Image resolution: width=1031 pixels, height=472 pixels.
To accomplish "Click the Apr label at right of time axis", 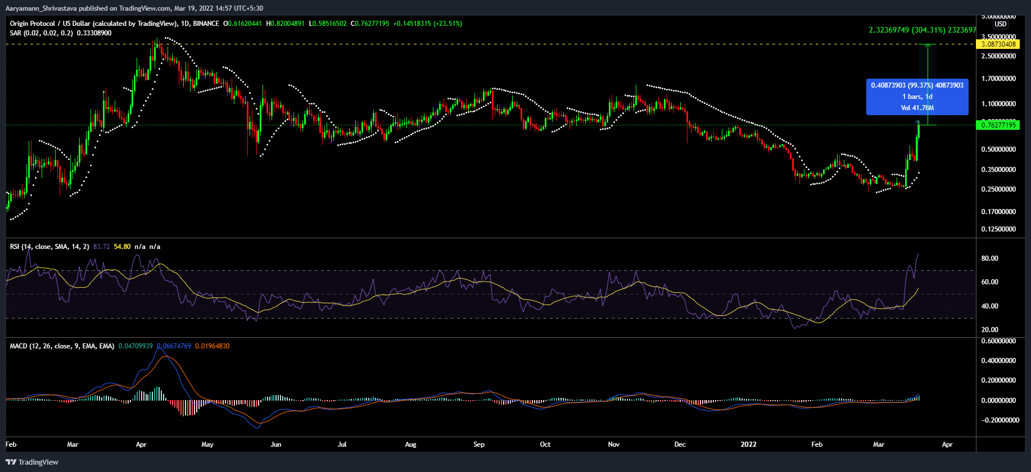I will coord(947,444).
